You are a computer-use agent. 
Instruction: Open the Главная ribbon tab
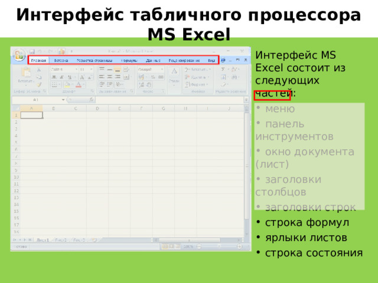point(38,60)
